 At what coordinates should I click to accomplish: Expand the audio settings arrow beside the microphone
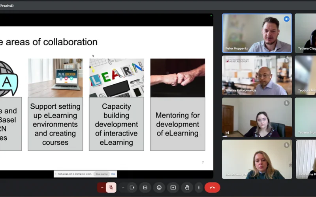[x=102, y=188]
